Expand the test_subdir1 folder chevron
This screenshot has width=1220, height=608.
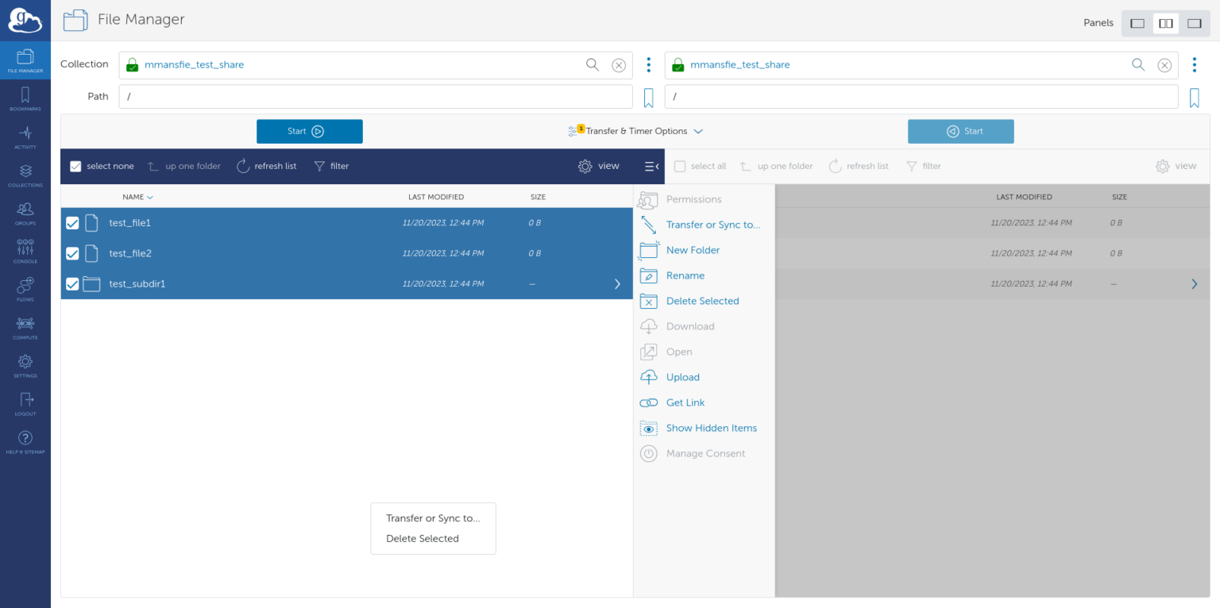pyautogui.click(x=617, y=283)
